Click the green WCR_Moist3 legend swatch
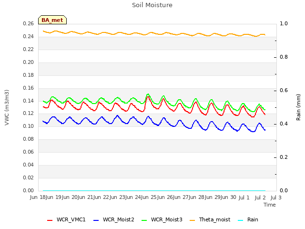 click(x=144, y=220)
